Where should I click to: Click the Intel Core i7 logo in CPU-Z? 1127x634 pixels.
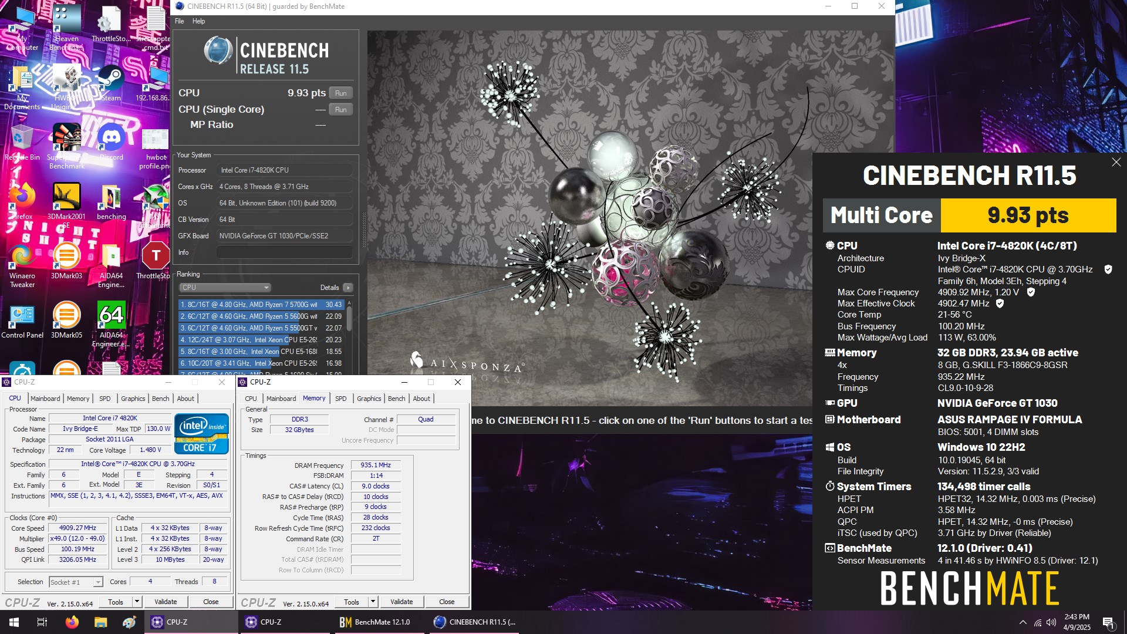201,433
